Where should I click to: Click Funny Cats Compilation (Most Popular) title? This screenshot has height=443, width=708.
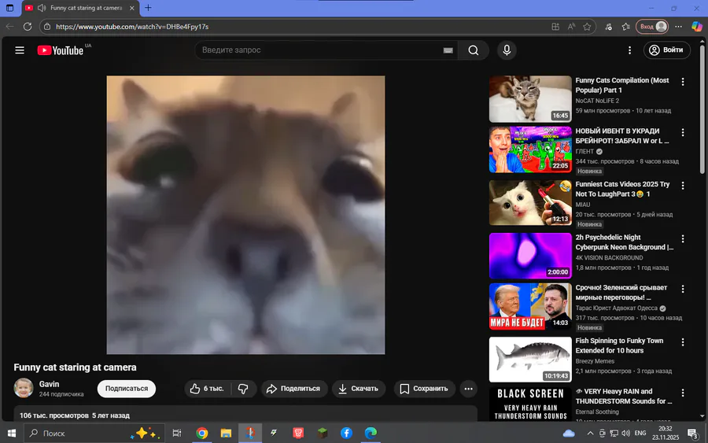coord(622,85)
